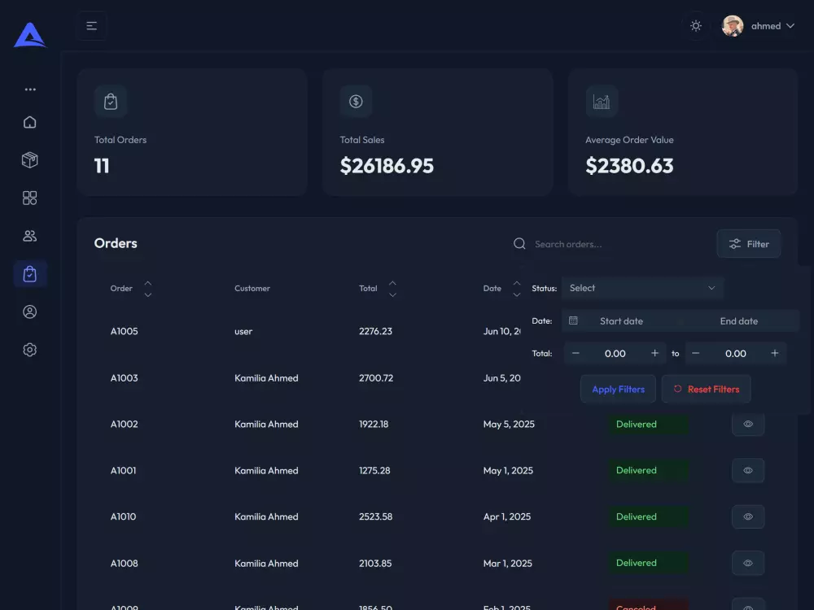Click the calendar icon in Date filter
This screenshot has height=610, width=814.
(573, 320)
